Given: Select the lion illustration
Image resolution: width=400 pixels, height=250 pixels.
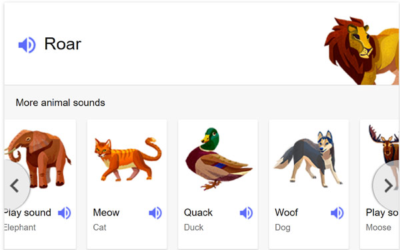Looking at the screenshot, I should tap(362, 51).
